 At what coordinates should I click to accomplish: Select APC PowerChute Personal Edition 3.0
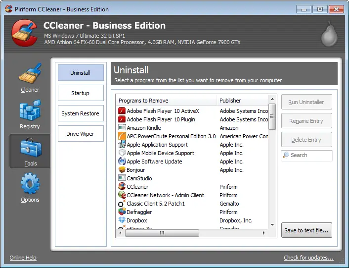(192, 136)
